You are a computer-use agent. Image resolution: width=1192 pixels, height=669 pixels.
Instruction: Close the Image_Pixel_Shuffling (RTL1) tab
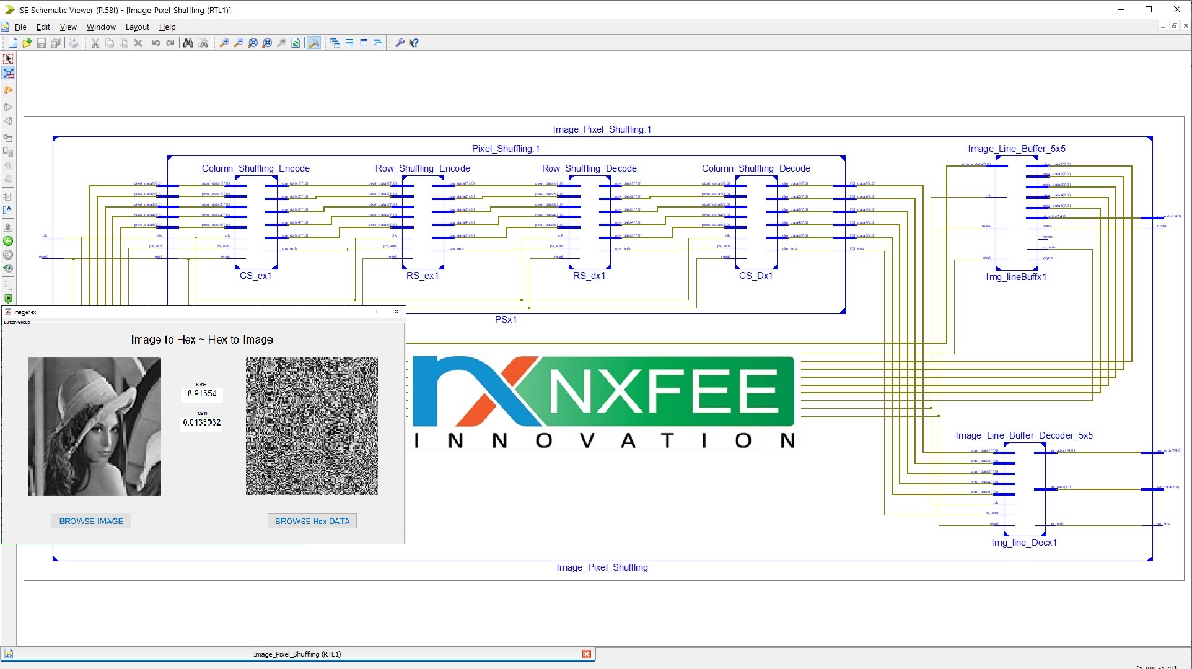pos(587,654)
